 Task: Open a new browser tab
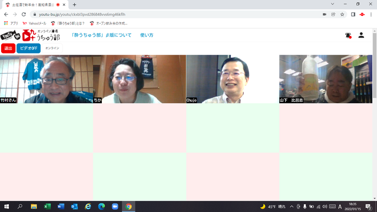coord(74,5)
